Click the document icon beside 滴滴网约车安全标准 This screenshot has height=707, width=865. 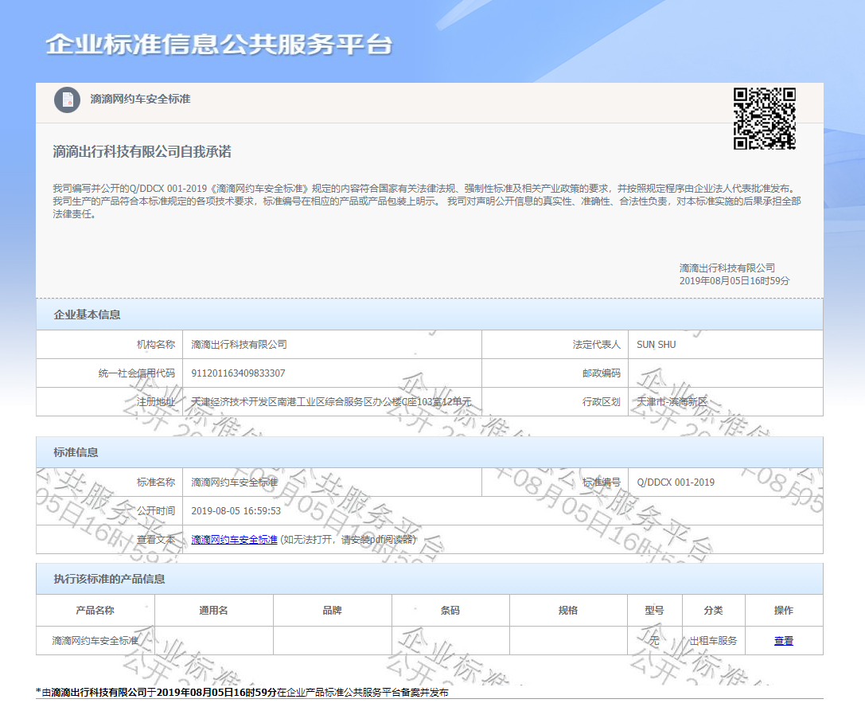[x=68, y=100]
